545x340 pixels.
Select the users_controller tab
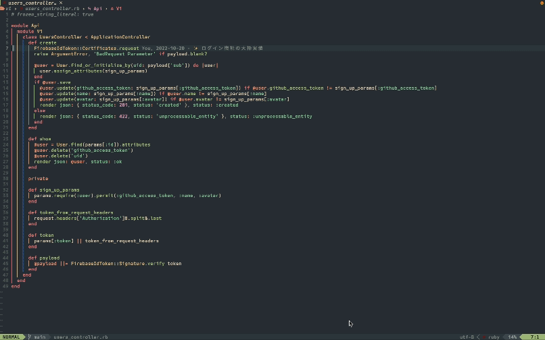click(x=32, y=3)
